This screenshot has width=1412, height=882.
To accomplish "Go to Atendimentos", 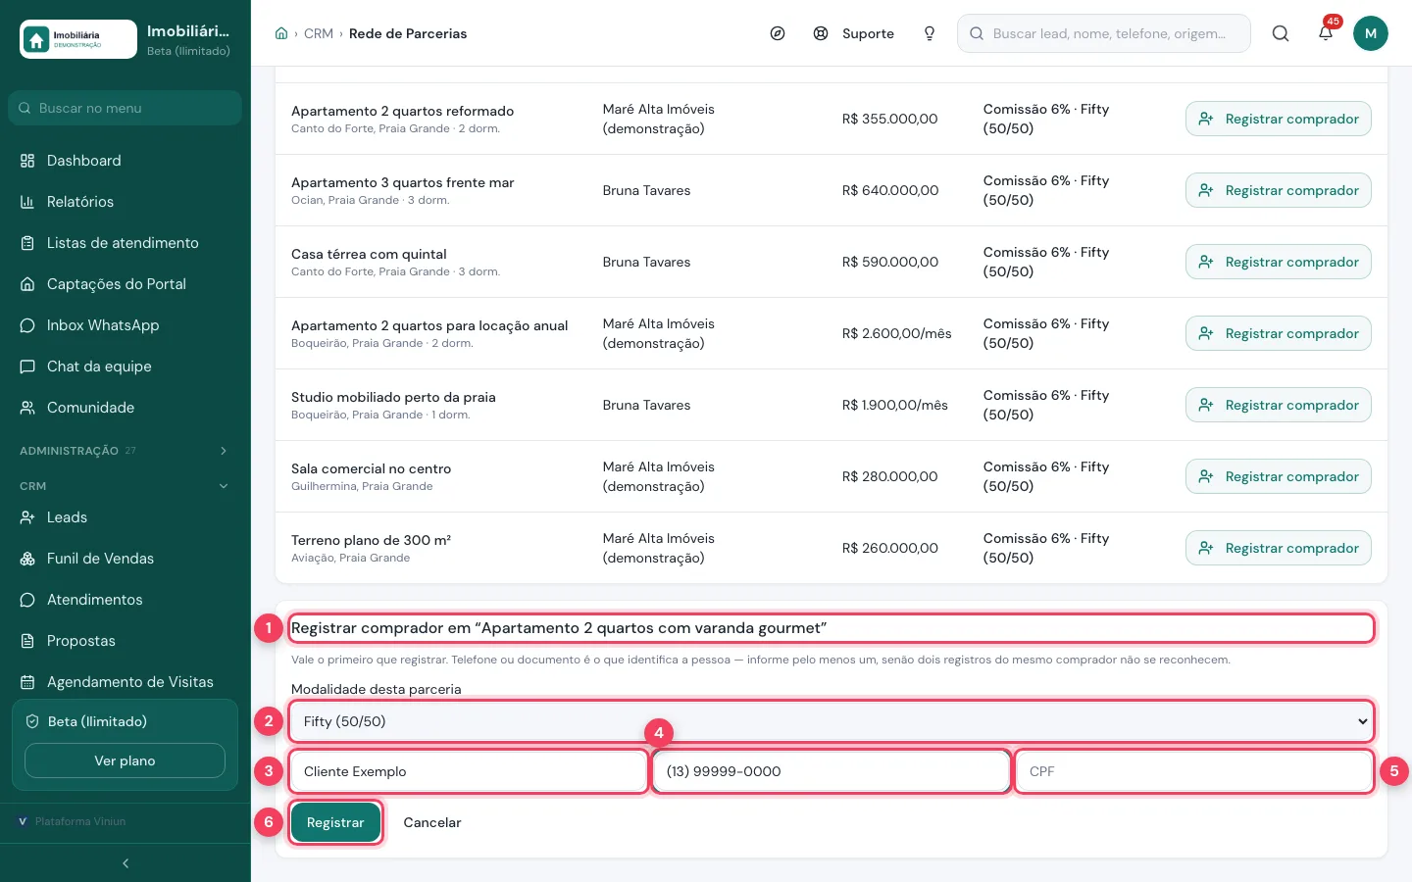I will [126, 600].
